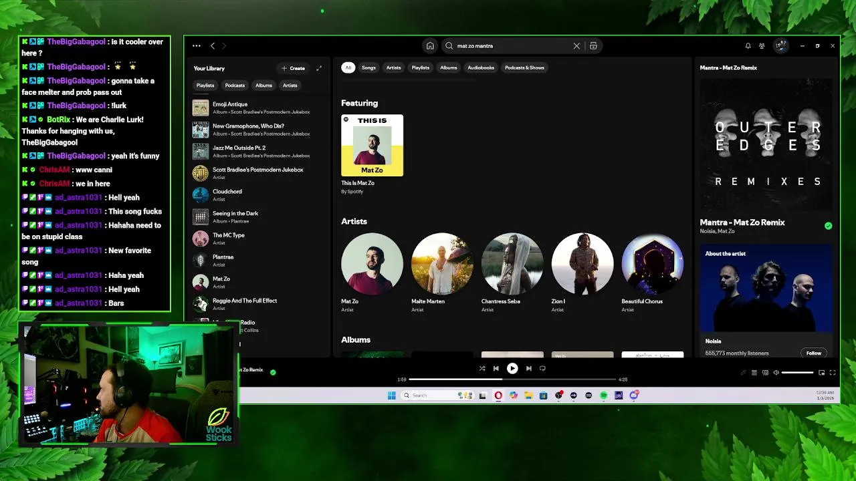Open Outer Edges Remixes album art
856x481 pixels.
[766, 145]
